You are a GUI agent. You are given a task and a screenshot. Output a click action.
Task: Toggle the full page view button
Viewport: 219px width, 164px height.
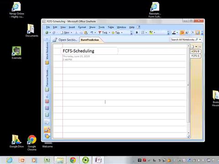click(x=198, y=32)
